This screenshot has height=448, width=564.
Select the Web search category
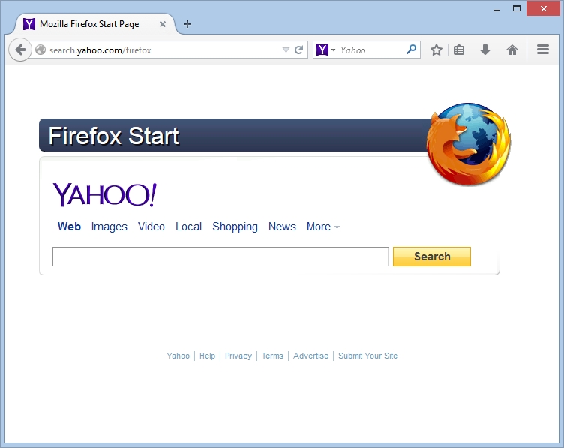coord(69,227)
